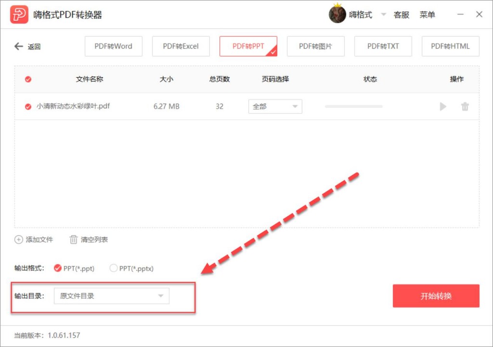Switch to the PDF转图片 tab
The width and height of the screenshot is (493, 347).
click(315, 46)
